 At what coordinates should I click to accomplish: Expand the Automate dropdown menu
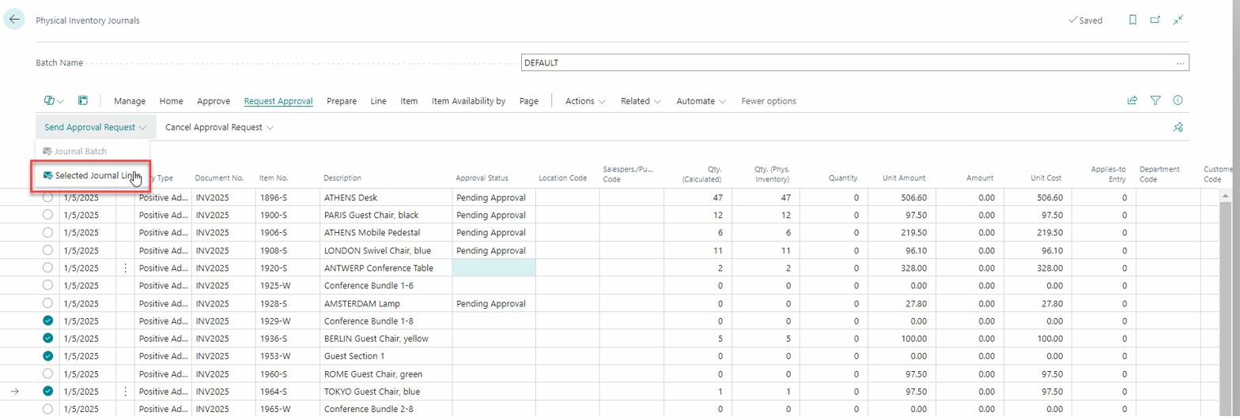[701, 101]
